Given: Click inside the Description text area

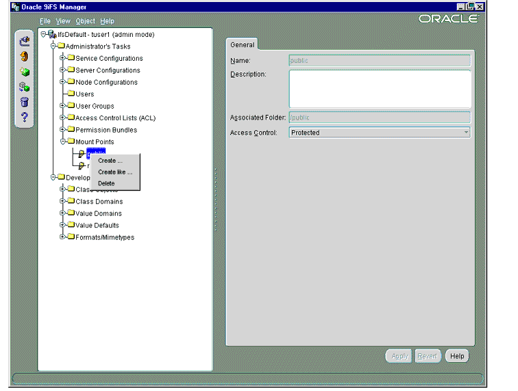Looking at the screenshot, I should (380, 89).
